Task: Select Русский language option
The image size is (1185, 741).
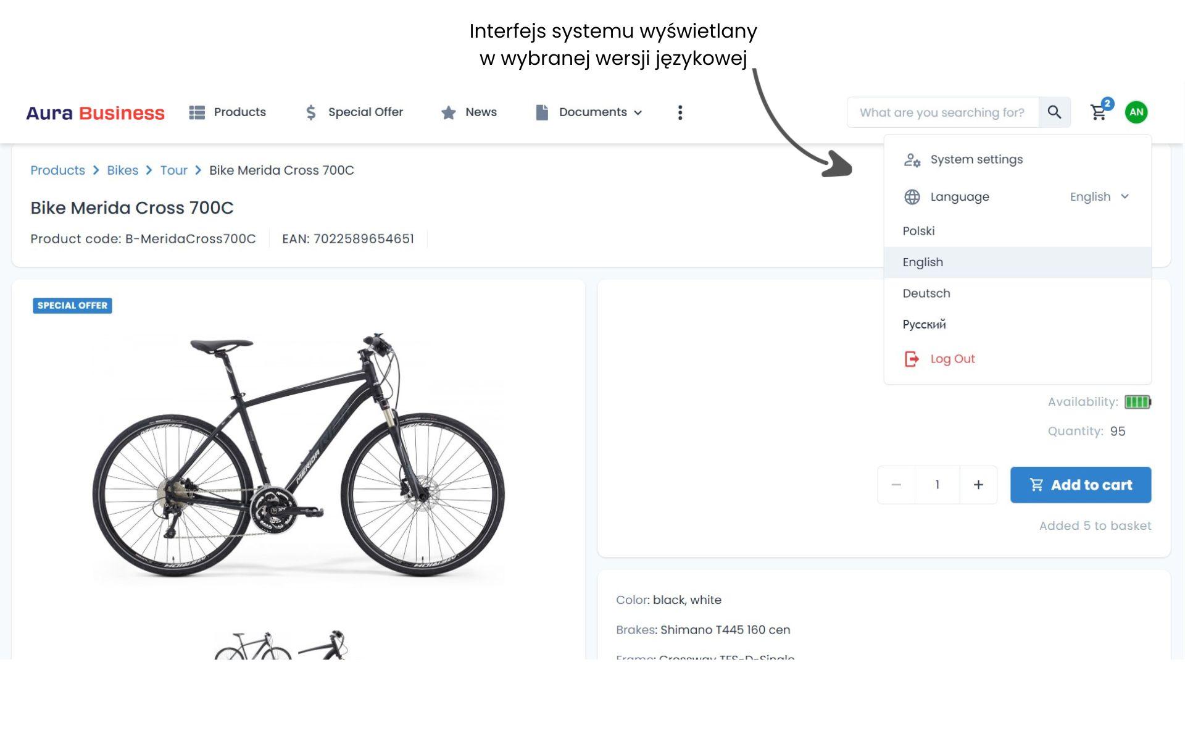Action: click(x=923, y=324)
